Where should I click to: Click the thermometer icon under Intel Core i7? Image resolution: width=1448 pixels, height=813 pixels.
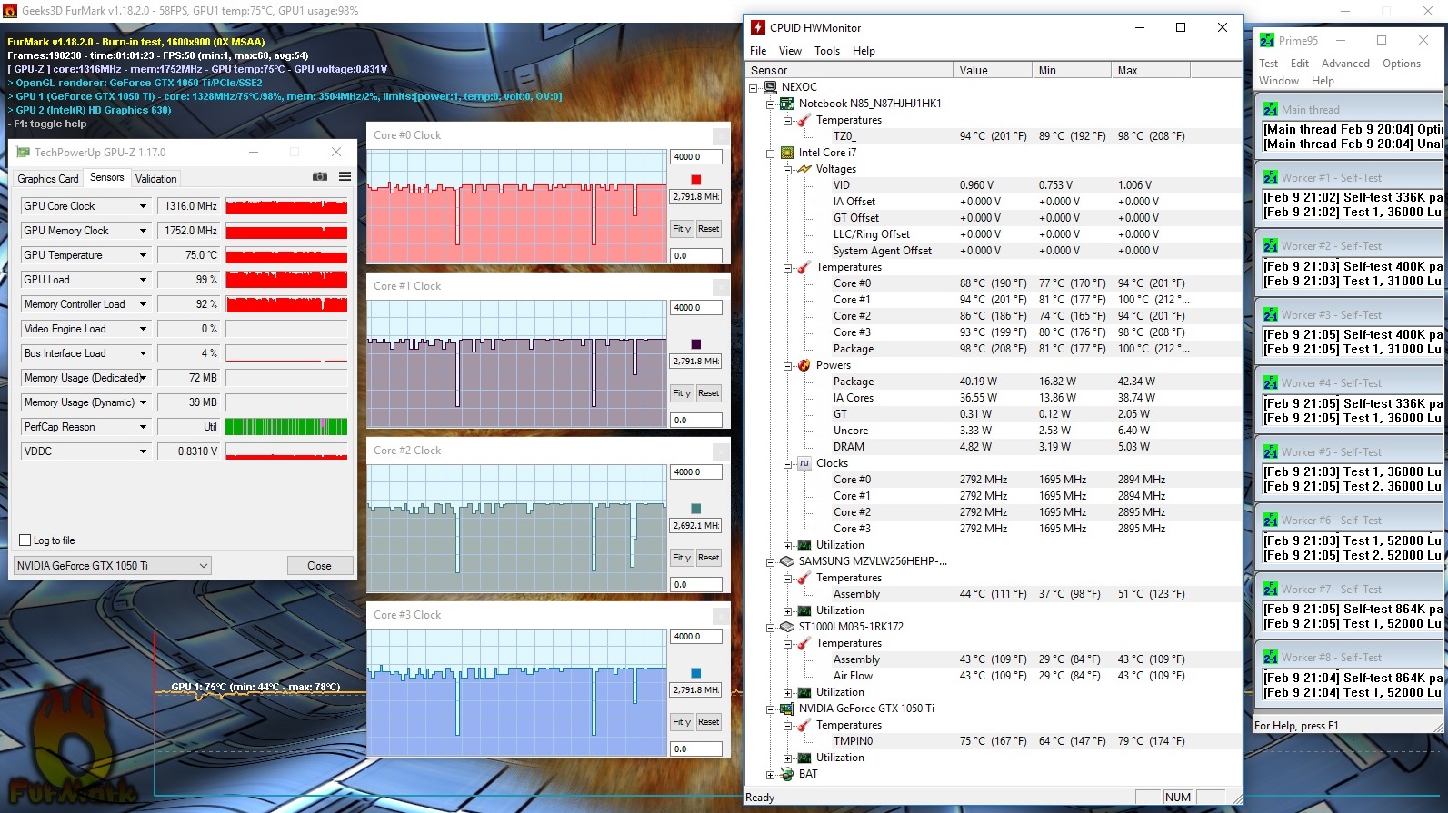[x=804, y=267]
